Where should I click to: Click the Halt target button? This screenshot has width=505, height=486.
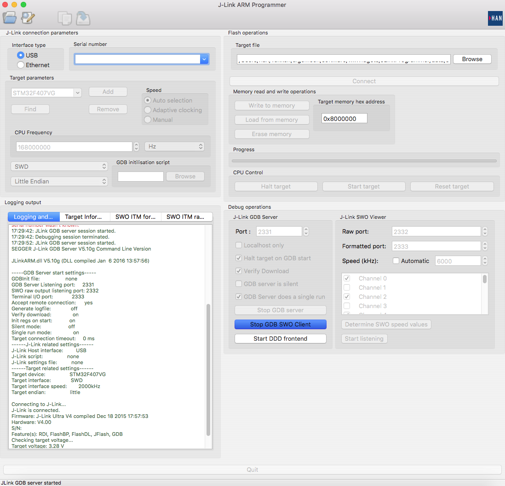point(276,187)
